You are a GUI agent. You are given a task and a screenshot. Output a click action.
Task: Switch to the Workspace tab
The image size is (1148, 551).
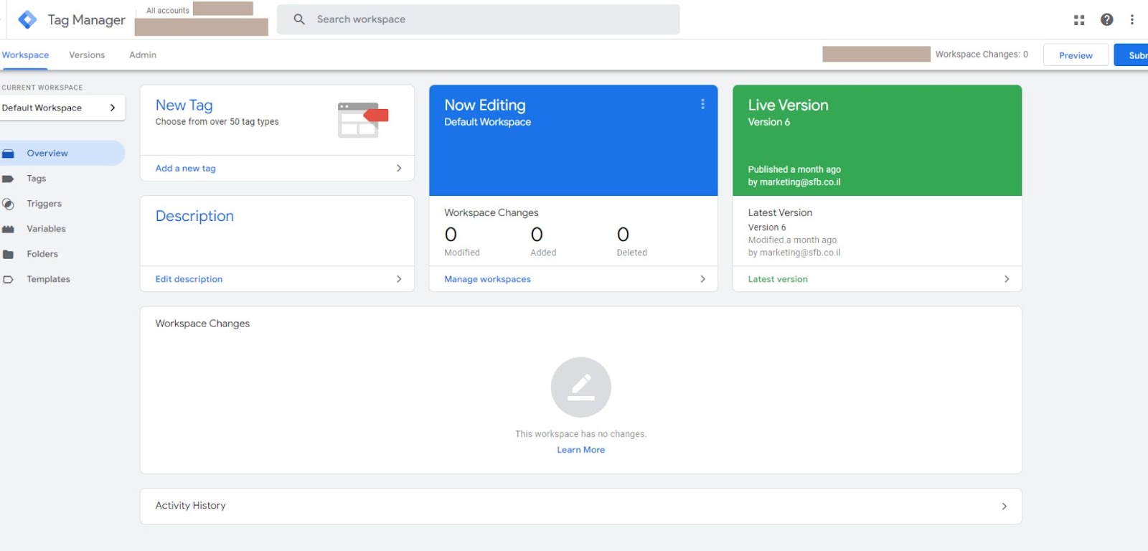click(x=25, y=55)
